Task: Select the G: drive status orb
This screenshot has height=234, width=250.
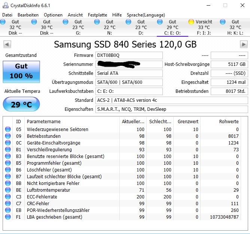Action: 65,22
